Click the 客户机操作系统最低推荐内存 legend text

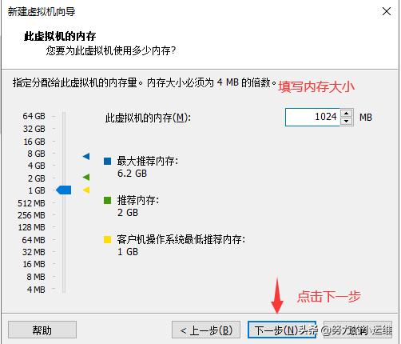[181, 239]
